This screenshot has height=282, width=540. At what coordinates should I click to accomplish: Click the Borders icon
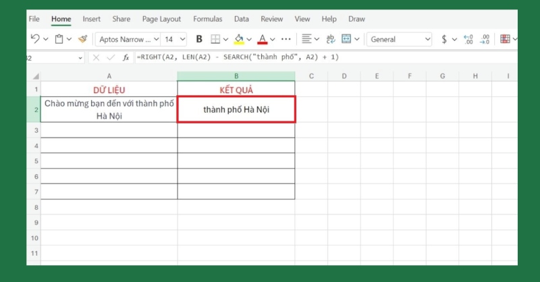[215, 39]
